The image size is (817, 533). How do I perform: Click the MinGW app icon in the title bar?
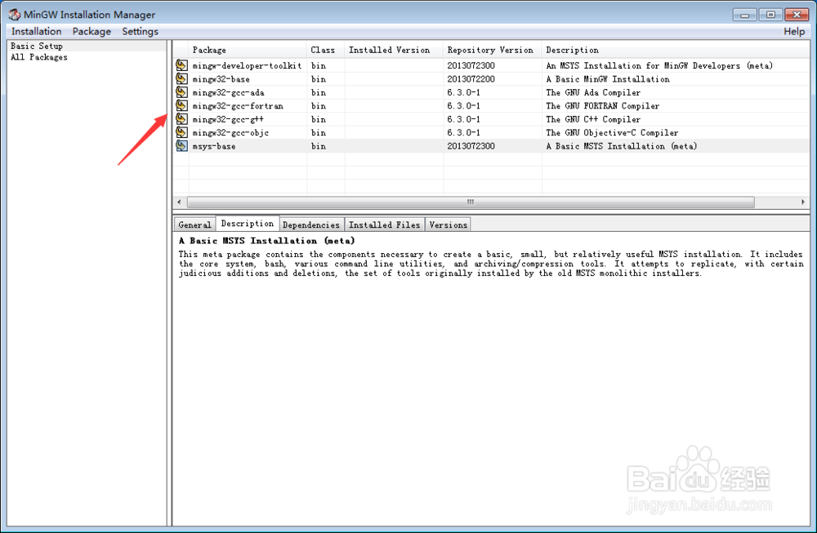point(14,15)
